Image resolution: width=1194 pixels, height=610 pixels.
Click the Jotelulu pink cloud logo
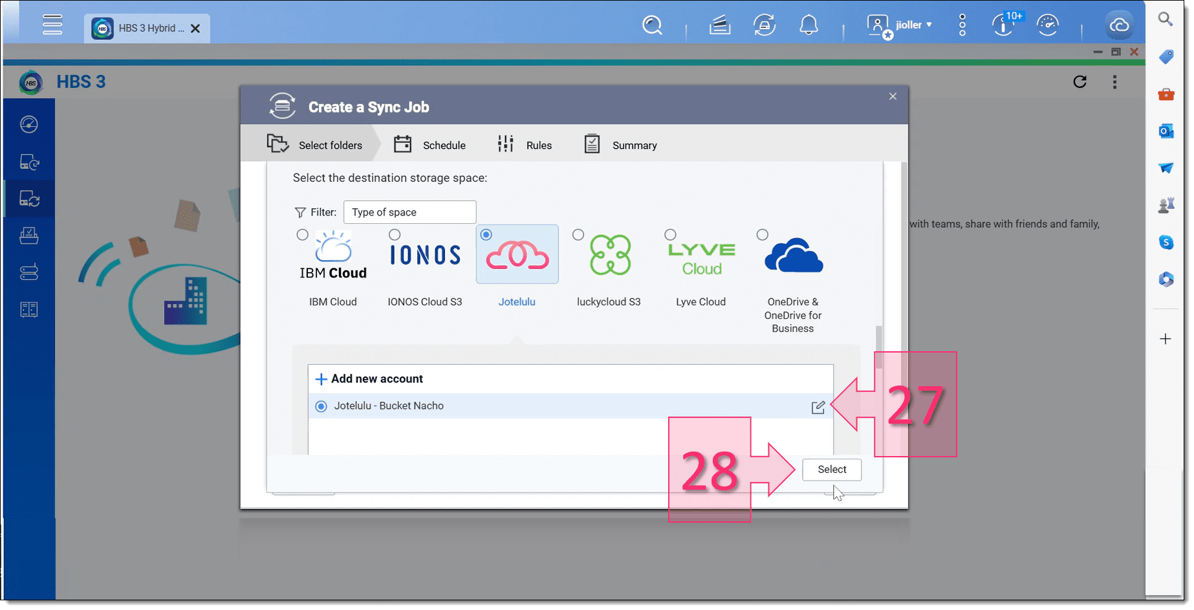pyautogui.click(x=517, y=256)
